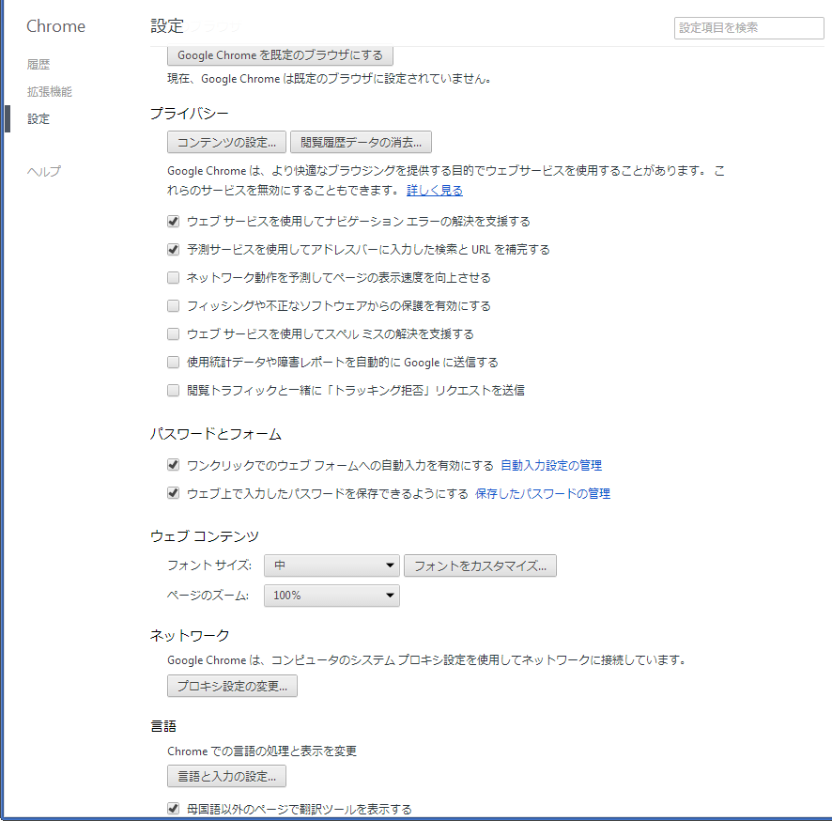Enable トラッキング拒否 request checkbox
Screen dimensions: 832x821
[x=173, y=390]
